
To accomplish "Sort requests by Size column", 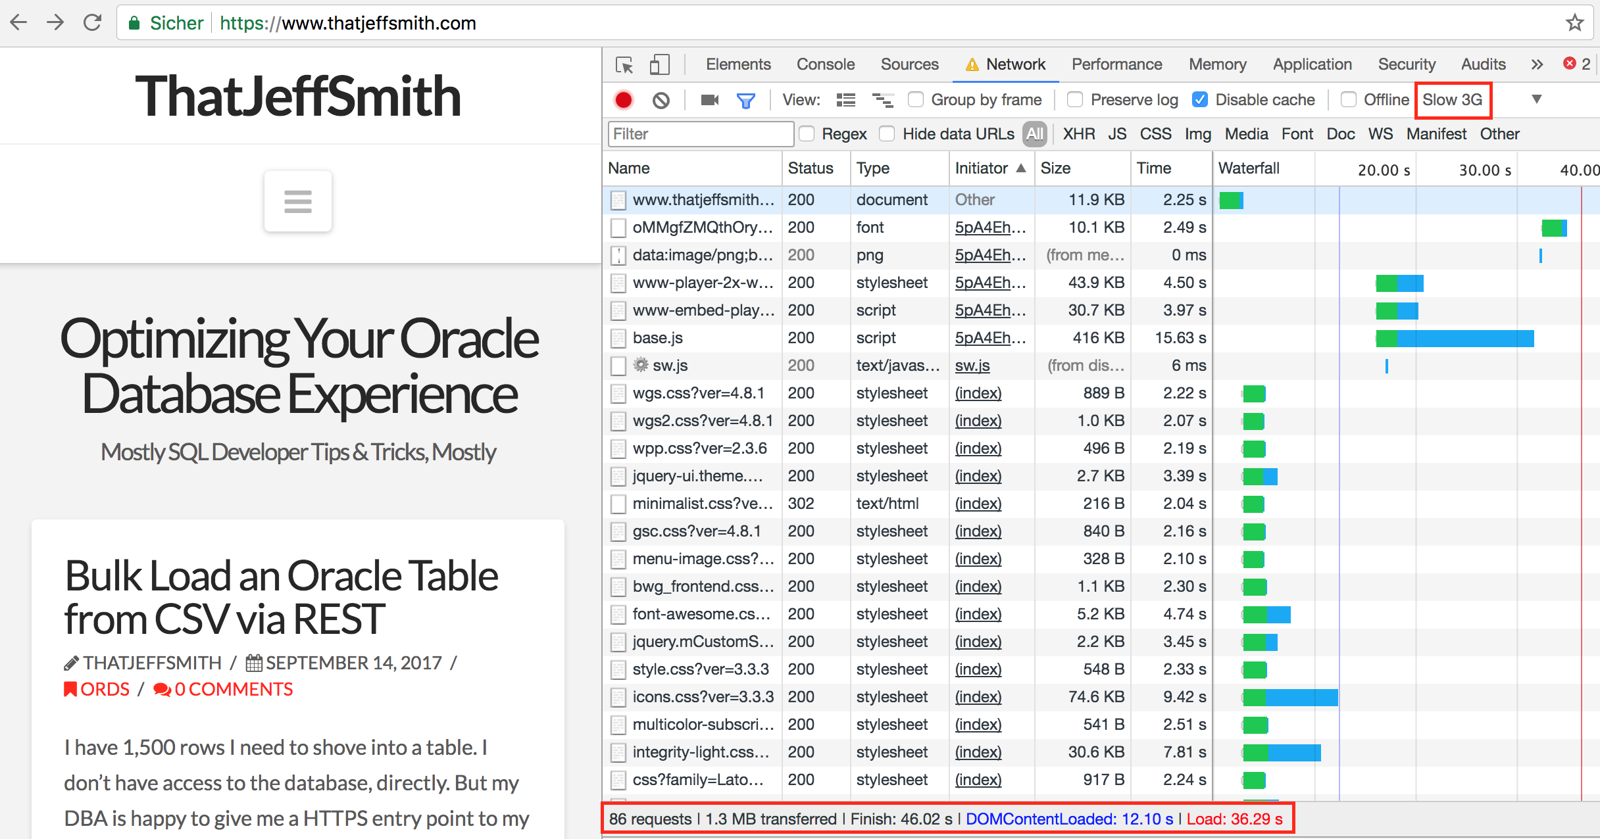I will coord(1082,168).
